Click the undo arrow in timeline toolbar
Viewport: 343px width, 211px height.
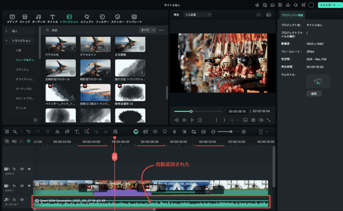pos(28,132)
